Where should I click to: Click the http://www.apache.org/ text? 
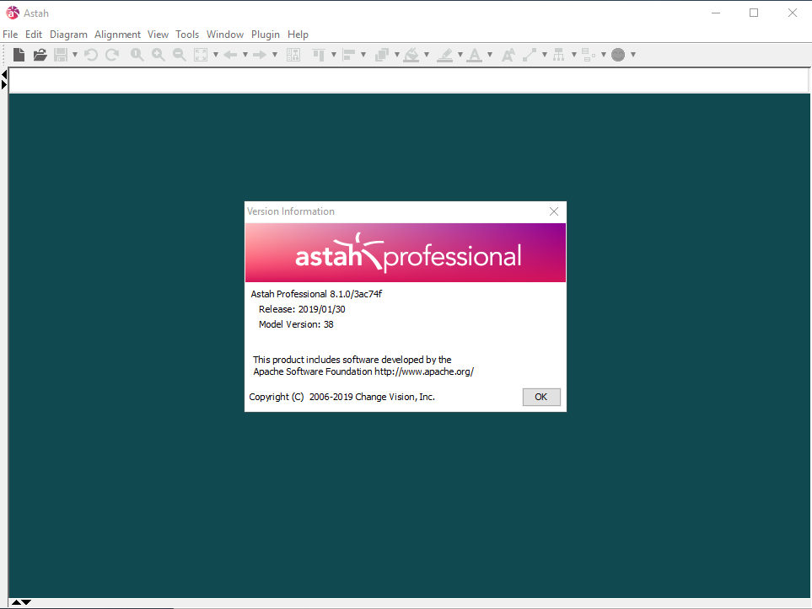tap(424, 371)
